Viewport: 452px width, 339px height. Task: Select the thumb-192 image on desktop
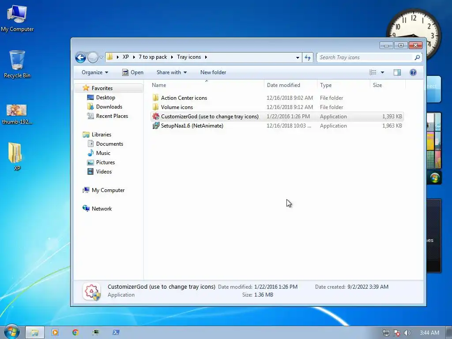[17, 114]
